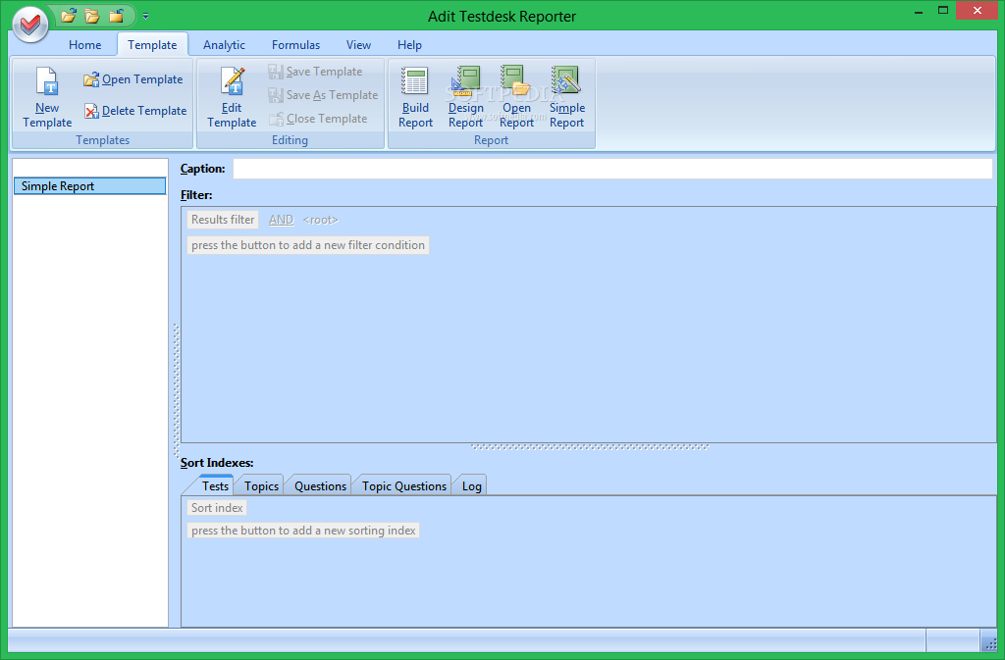Screen dimensions: 1005x660
Task: Click the Sort index button
Action: [217, 508]
